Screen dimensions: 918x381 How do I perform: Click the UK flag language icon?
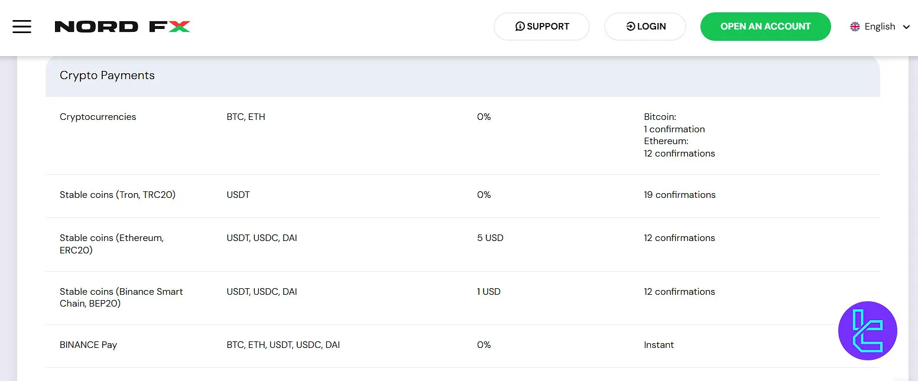tap(855, 27)
